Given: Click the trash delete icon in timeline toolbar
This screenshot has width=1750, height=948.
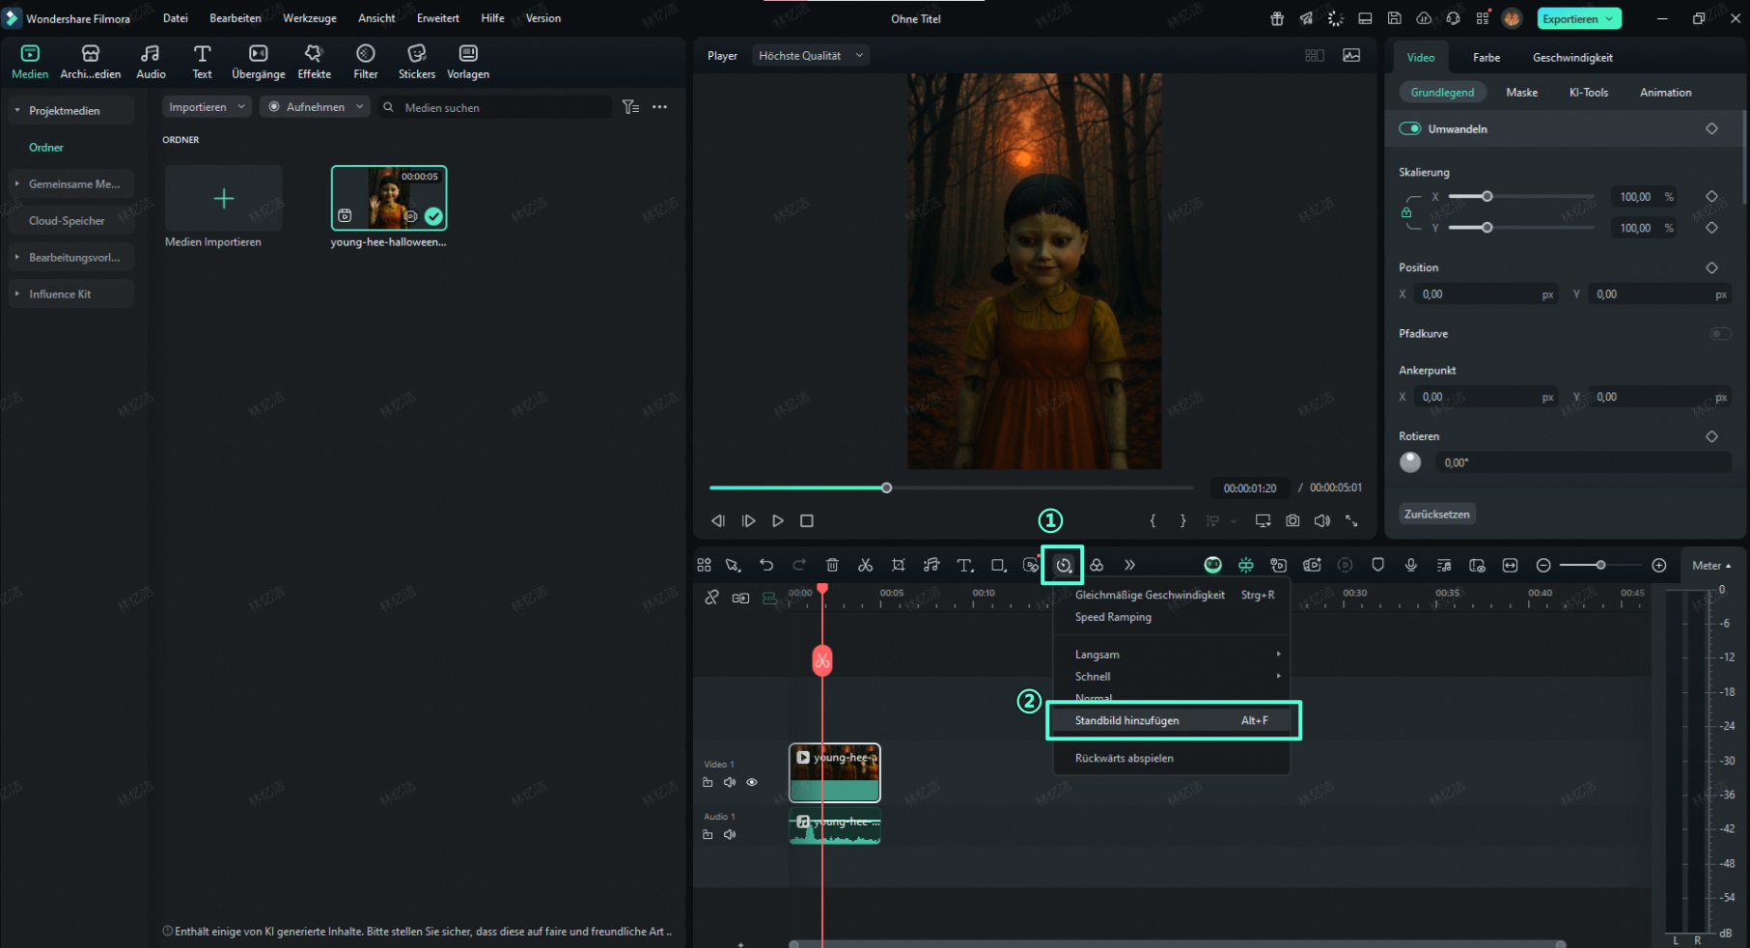Looking at the screenshot, I should (x=832, y=565).
